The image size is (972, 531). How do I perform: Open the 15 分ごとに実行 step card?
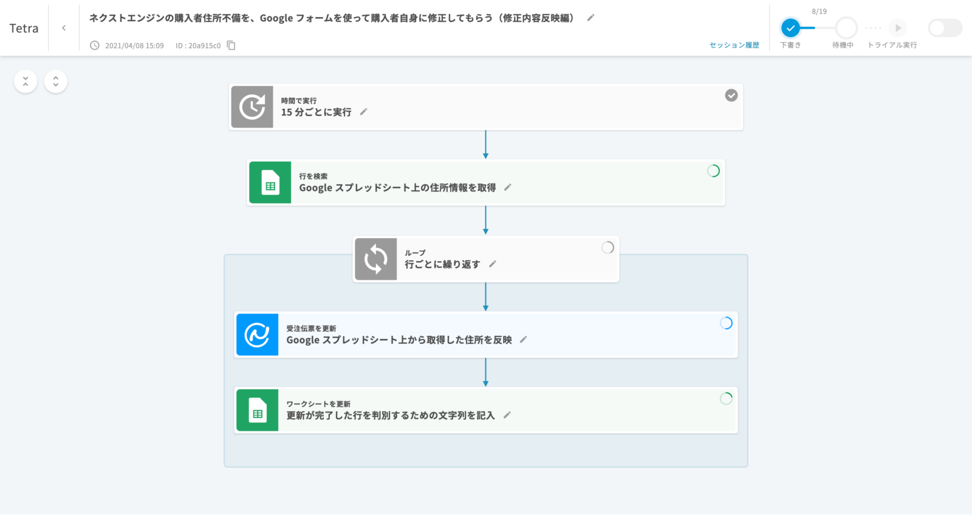(x=486, y=107)
